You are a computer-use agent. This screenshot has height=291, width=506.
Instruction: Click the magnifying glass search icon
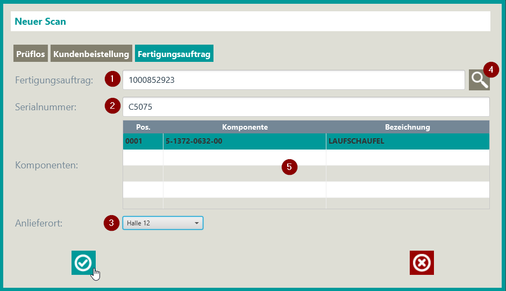click(478, 80)
